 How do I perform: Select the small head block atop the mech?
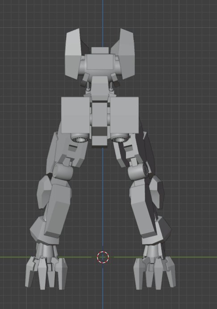point(100,51)
